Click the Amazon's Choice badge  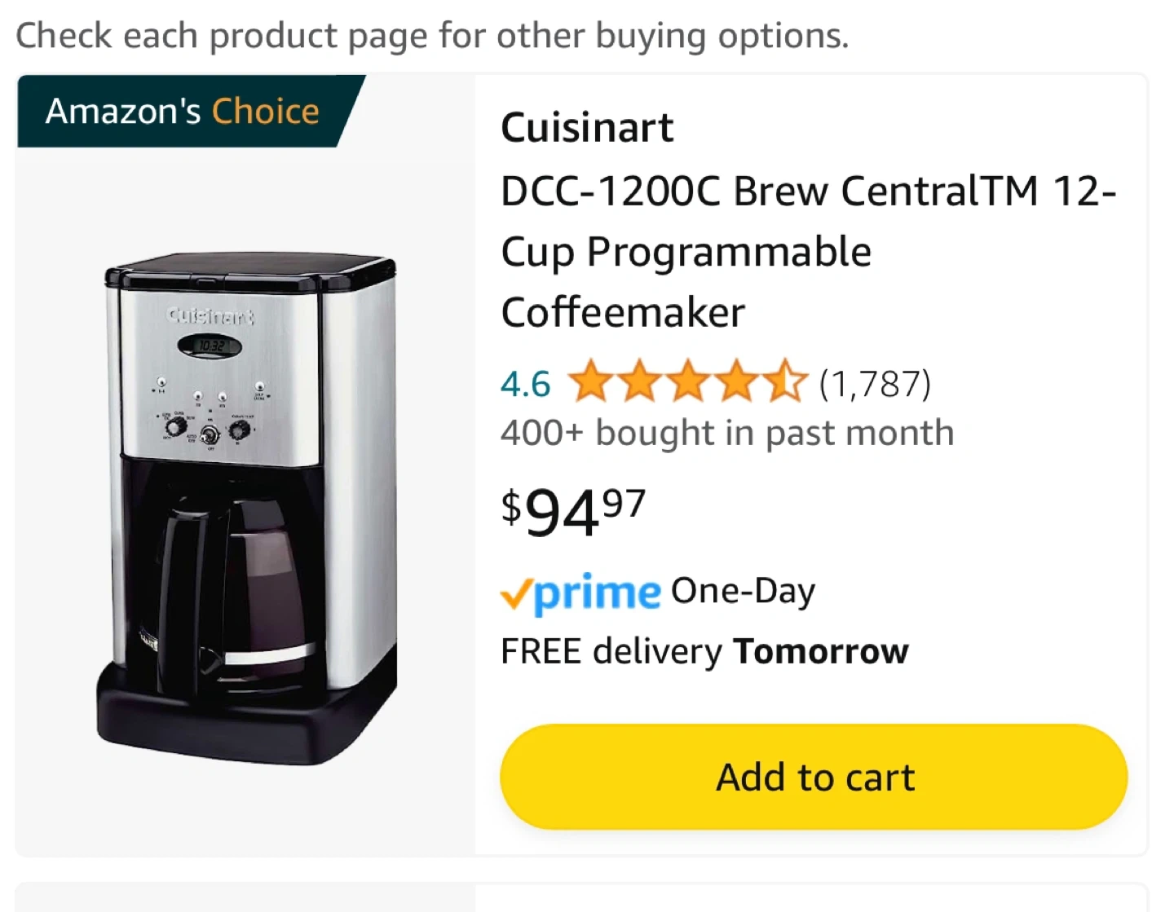pos(183,111)
